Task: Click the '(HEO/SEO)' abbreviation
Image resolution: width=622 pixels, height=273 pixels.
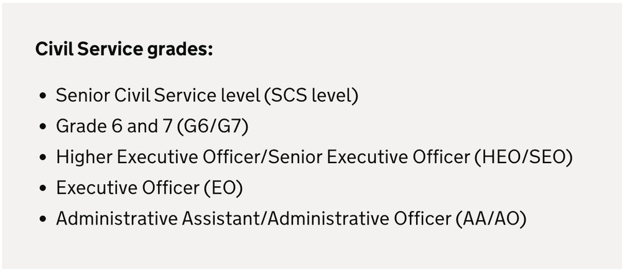Action: tap(522, 158)
